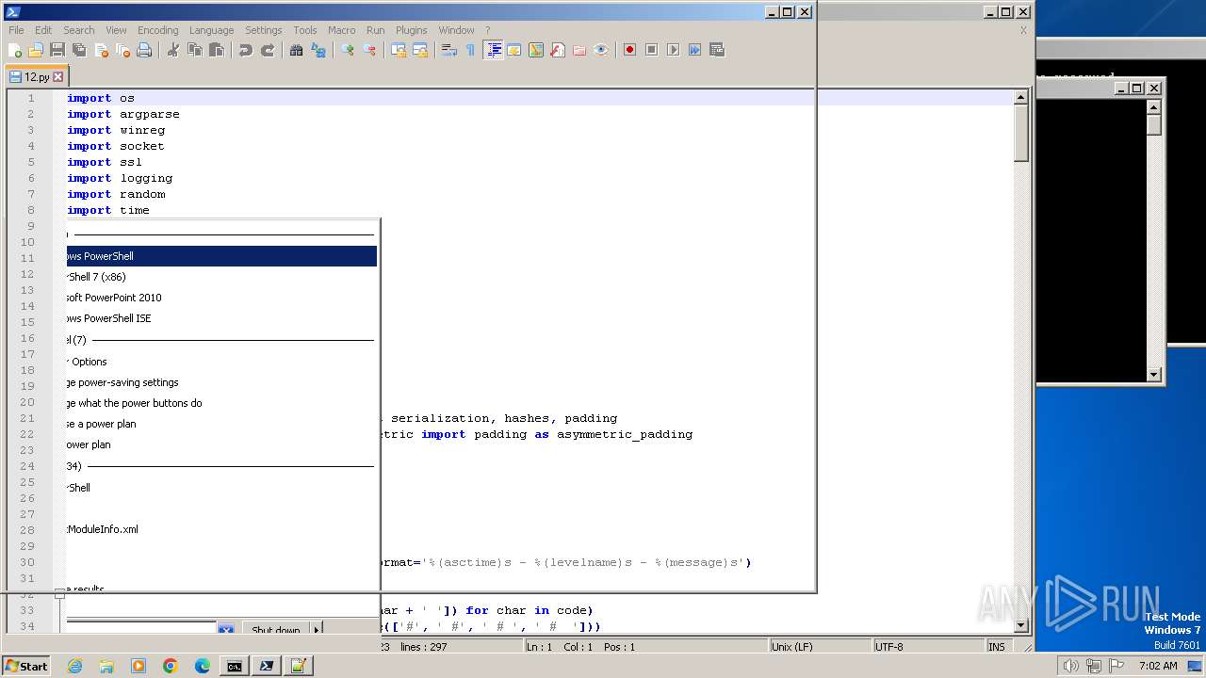Screen dimensions: 1206x678
Task: Close all files toolbar icon
Action: 122,50
